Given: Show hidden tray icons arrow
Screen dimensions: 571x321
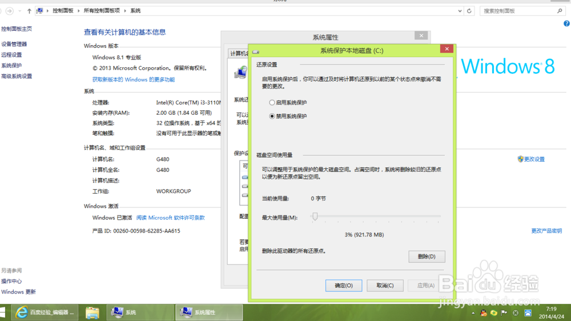Looking at the screenshot, I should pos(473,313).
